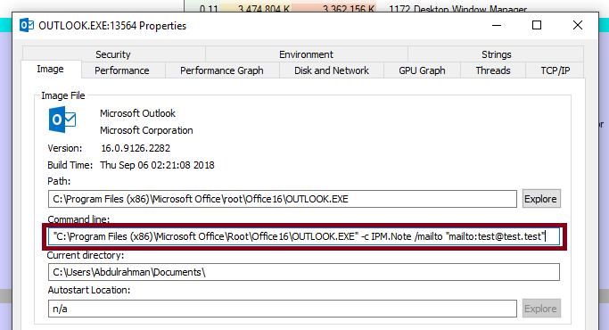
Task: Open the Security tab
Action: coord(113,54)
